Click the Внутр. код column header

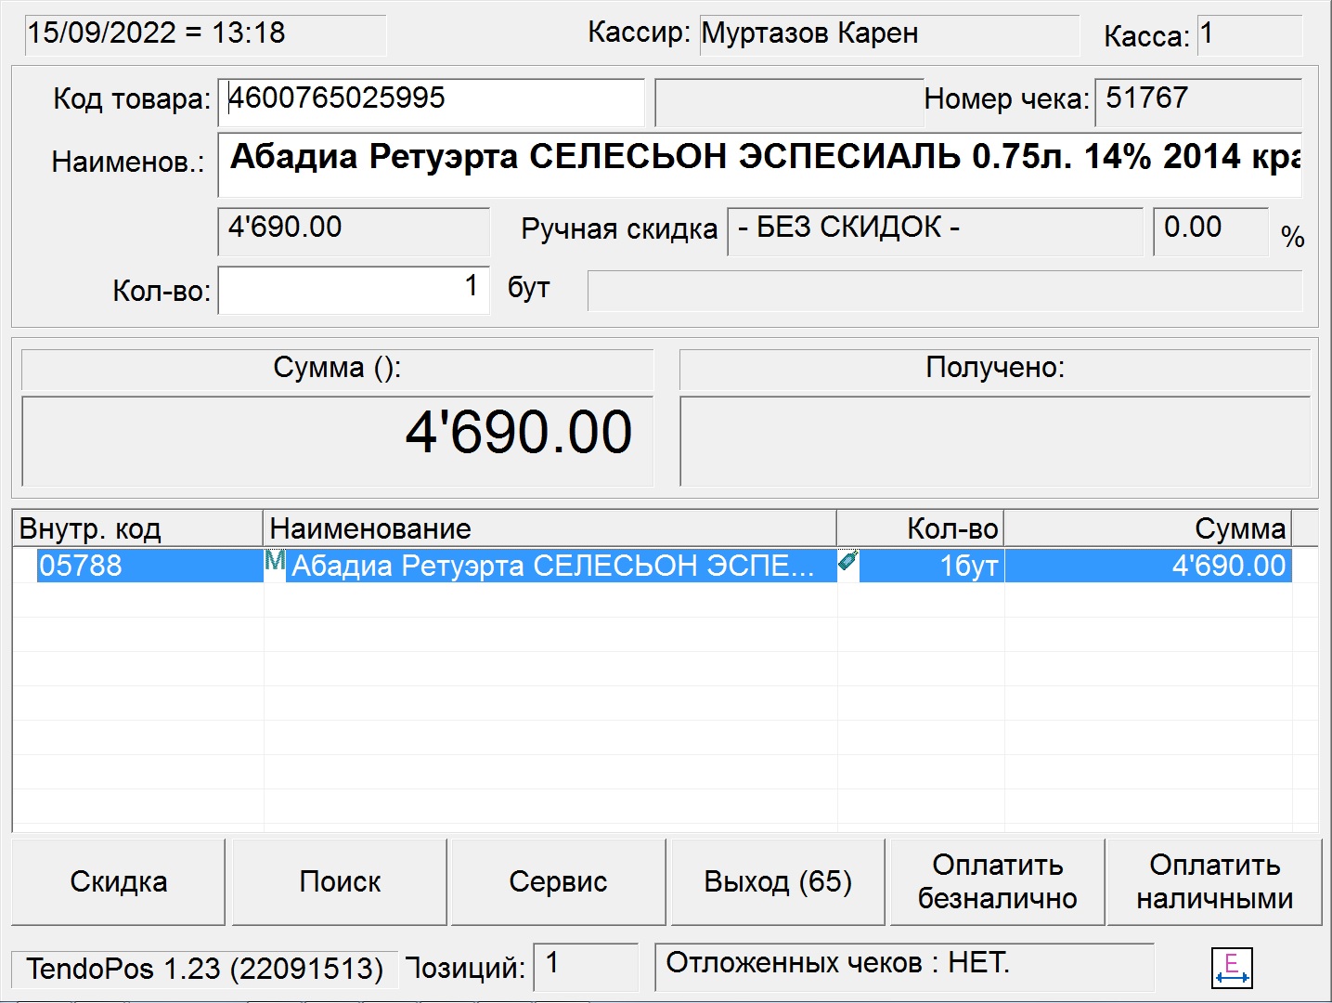click(x=138, y=528)
